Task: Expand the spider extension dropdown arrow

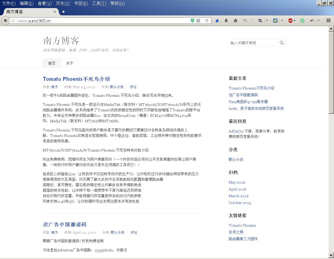Action: tap(319, 21)
